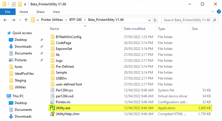Image resolution: width=222 pixels, height=121 pixels.
Task: Go back with the Back arrow
Action: [5, 20]
